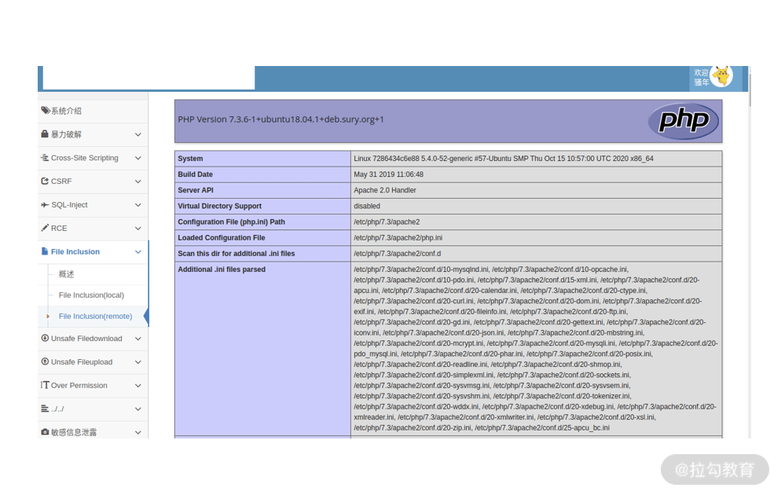The image size is (781, 495).
Task: Open the 暴力破解 menu
Action: coord(93,134)
